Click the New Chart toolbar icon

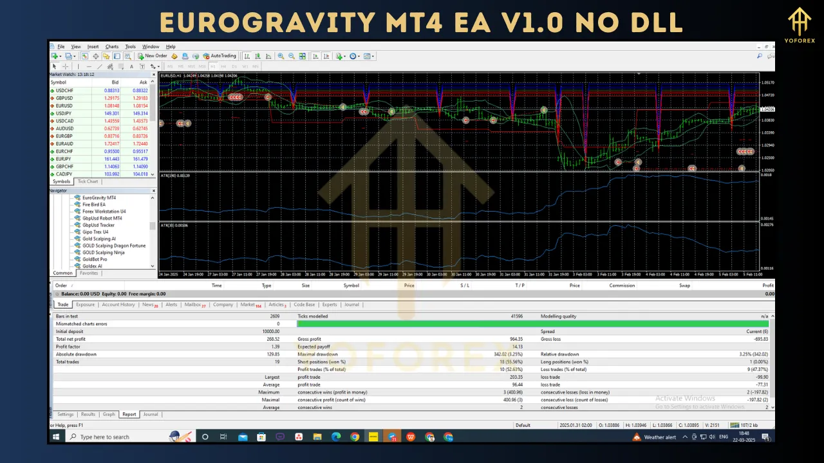coord(54,56)
